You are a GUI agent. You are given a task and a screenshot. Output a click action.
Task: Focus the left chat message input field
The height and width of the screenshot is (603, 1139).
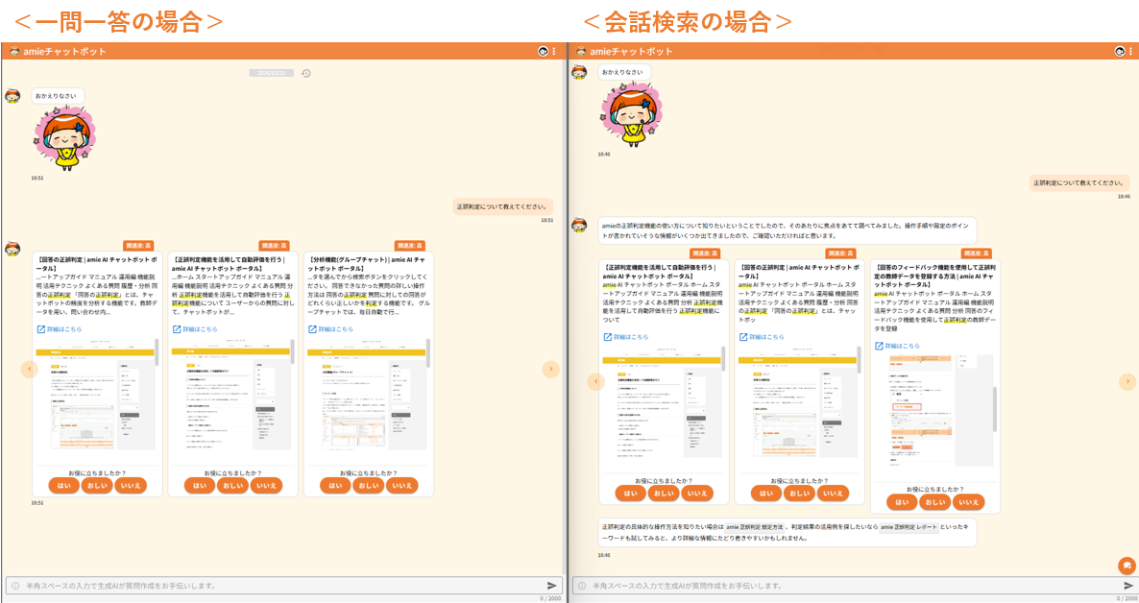tap(279, 585)
